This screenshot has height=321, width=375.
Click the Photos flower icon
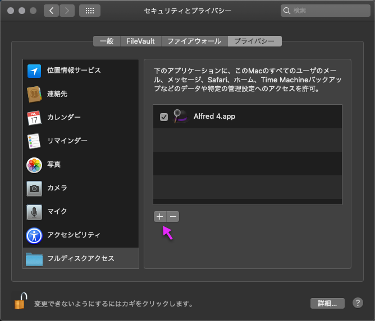[34, 165]
